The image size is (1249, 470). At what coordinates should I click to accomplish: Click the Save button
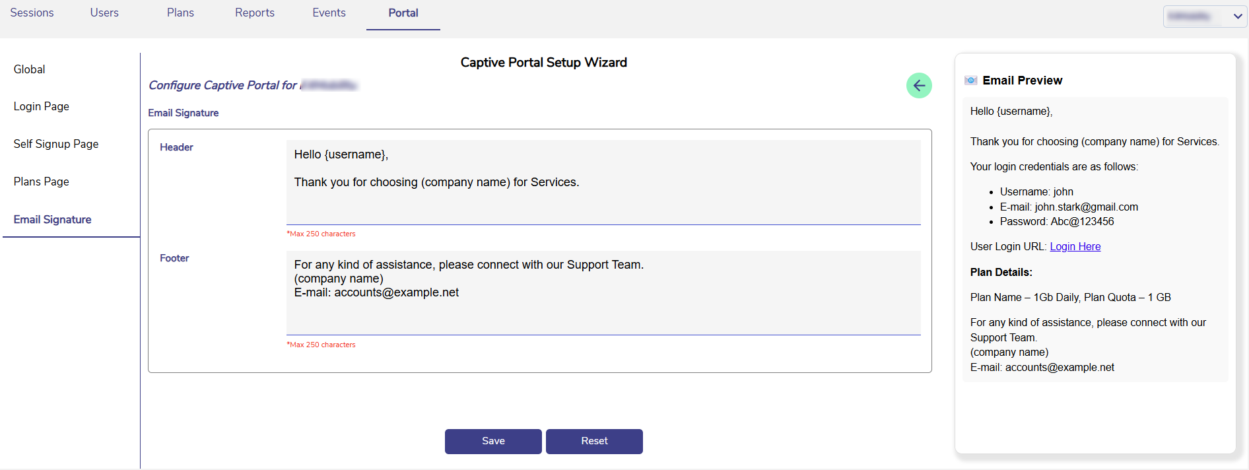point(493,441)
